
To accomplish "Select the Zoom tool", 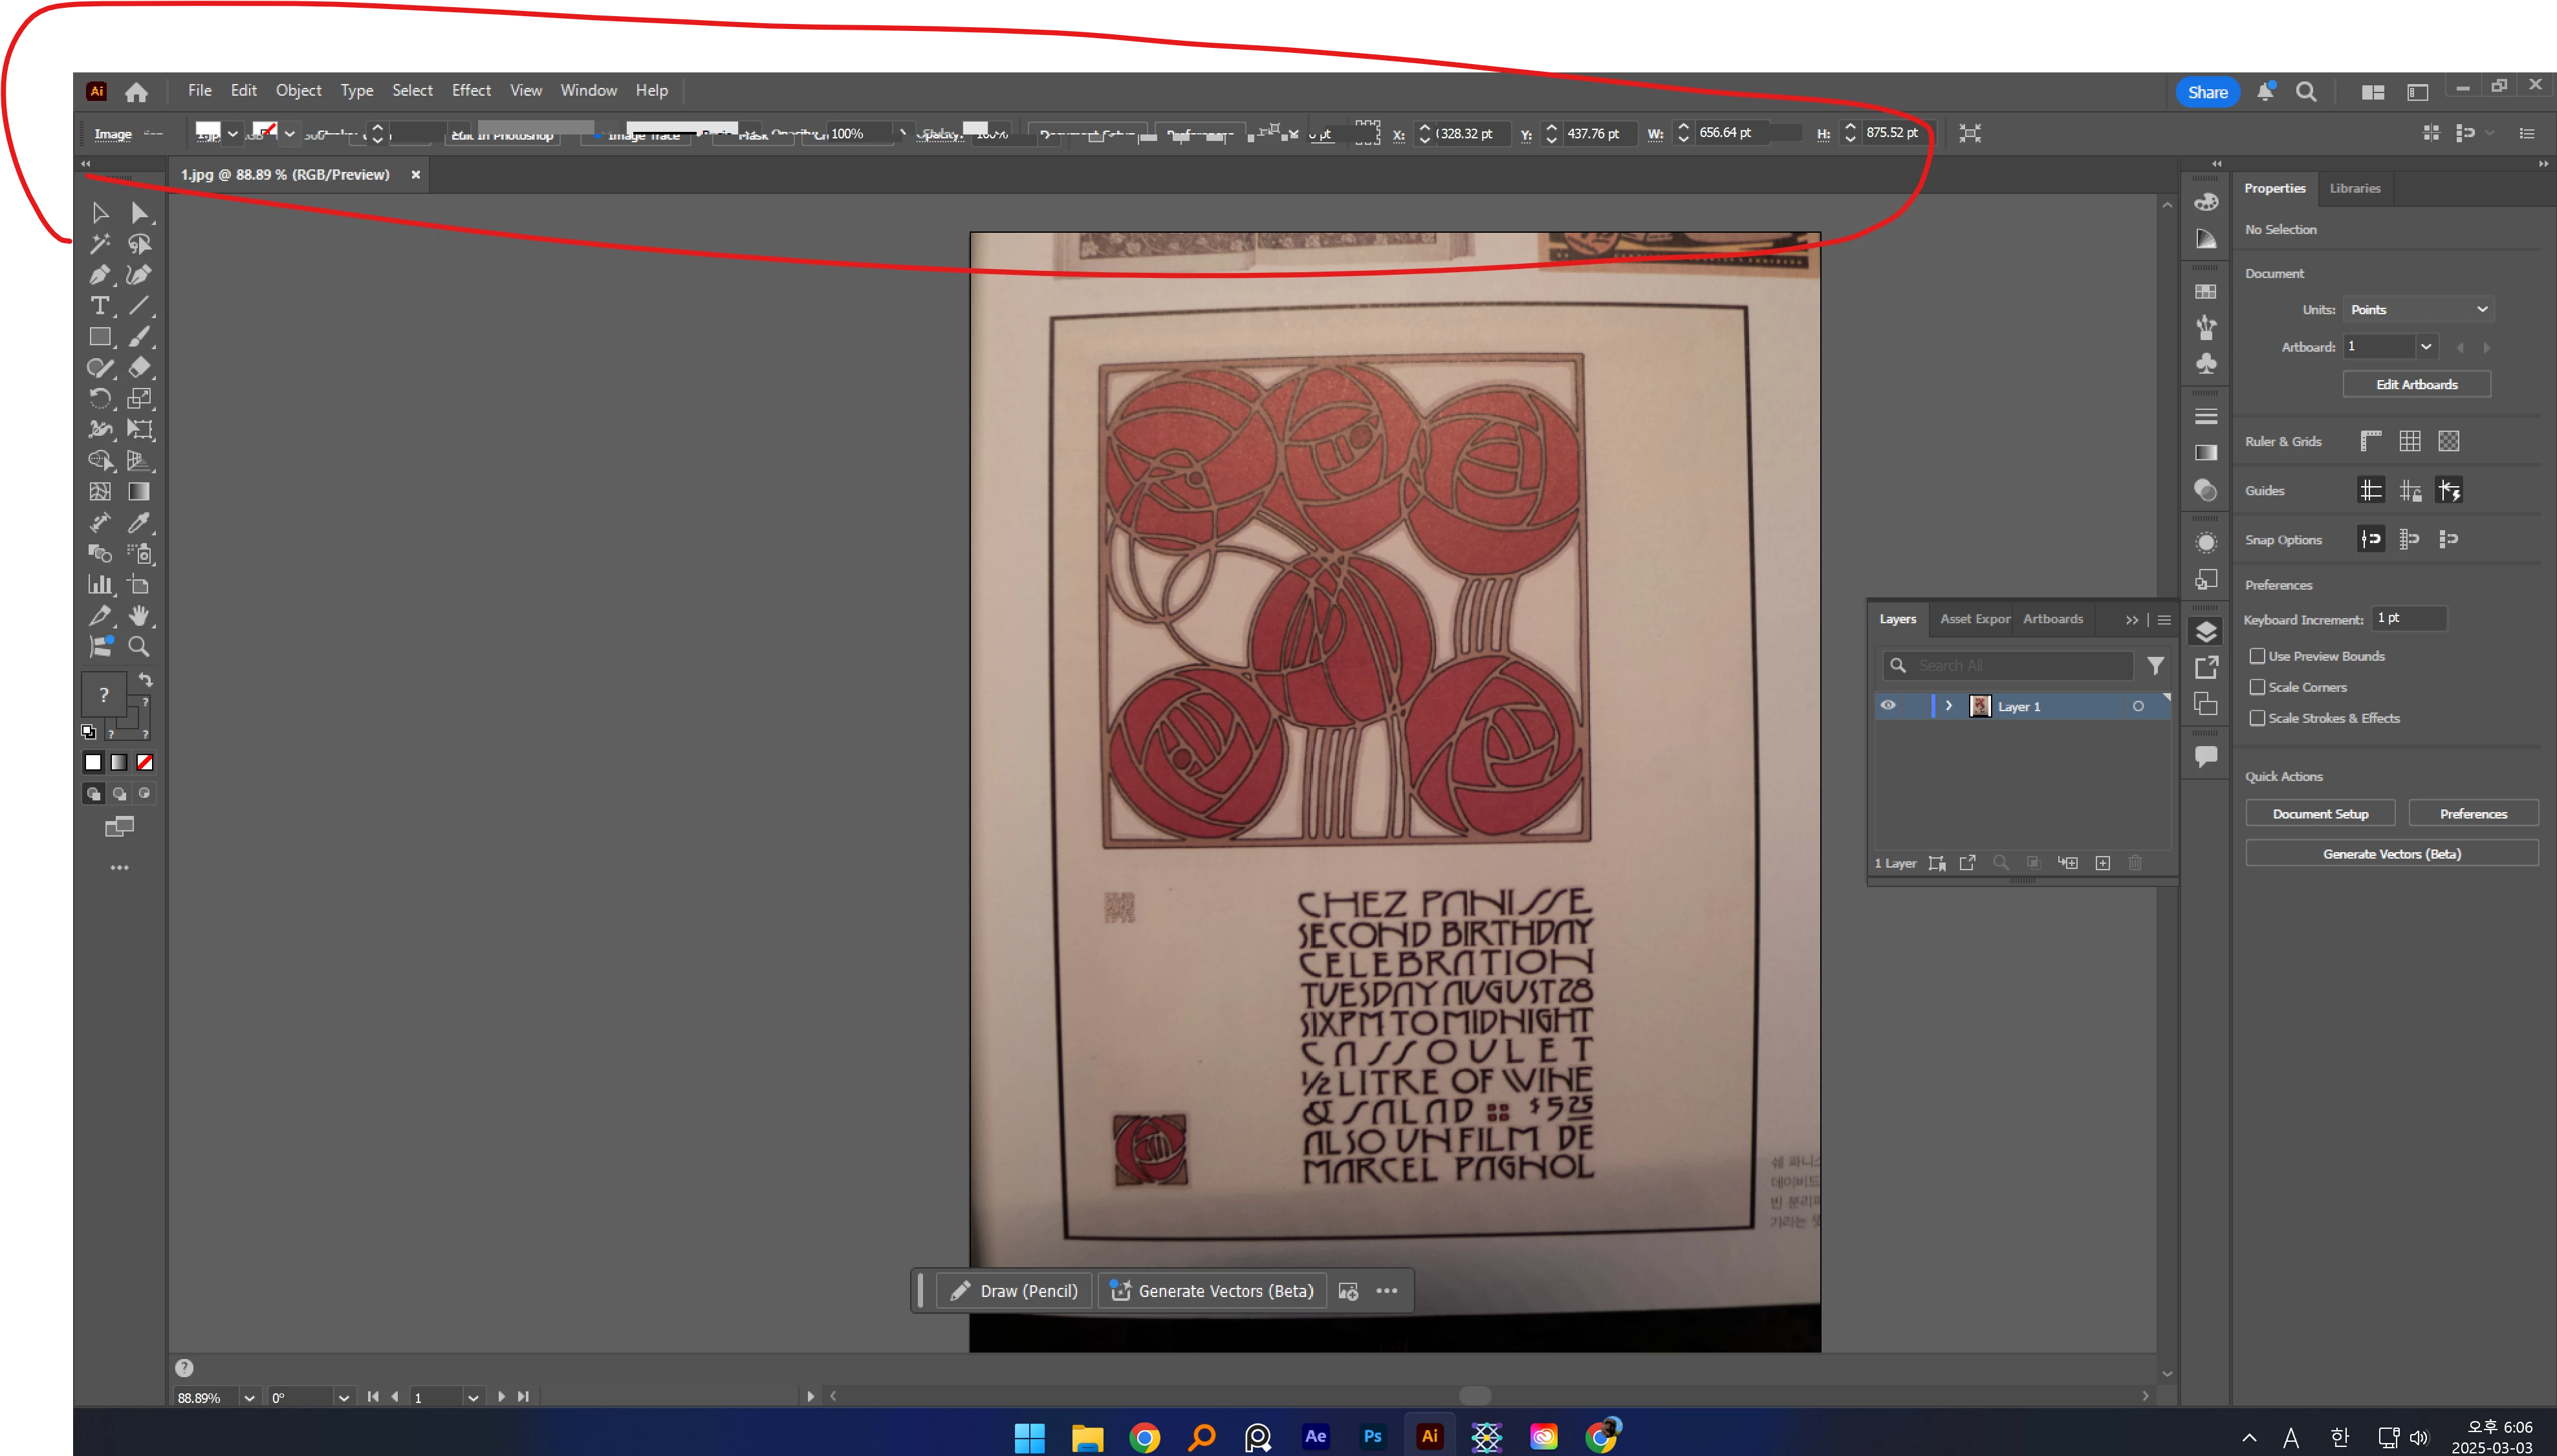I will (139, 647).
